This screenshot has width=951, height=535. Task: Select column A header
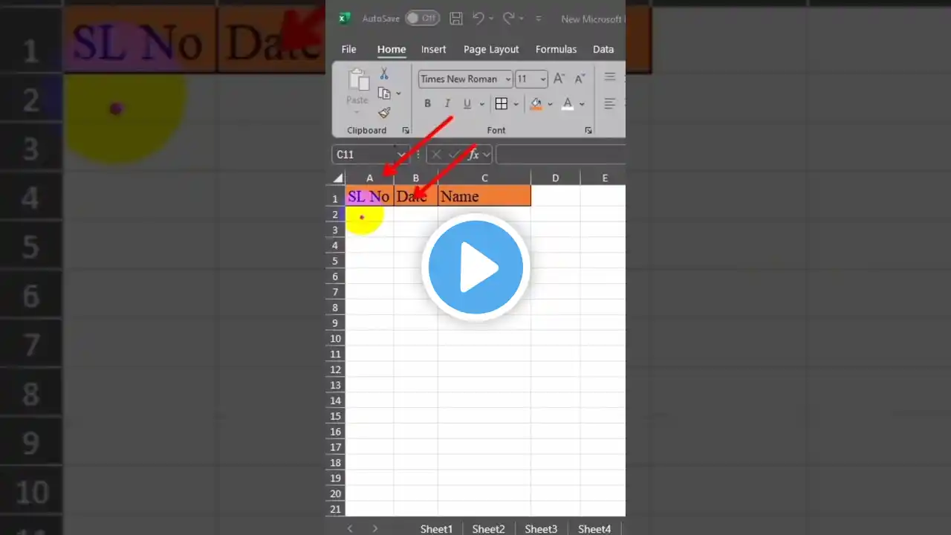tap(369, 178)
